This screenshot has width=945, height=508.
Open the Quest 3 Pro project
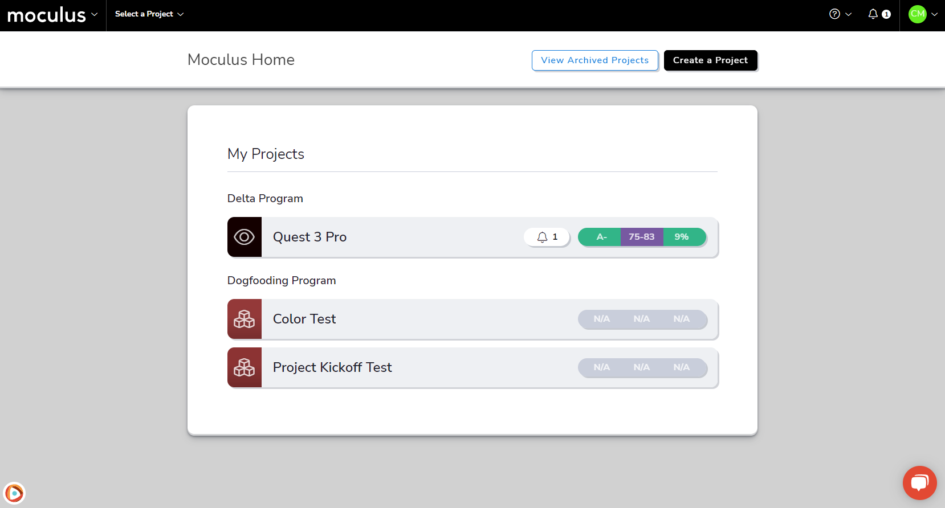[309, 237]
